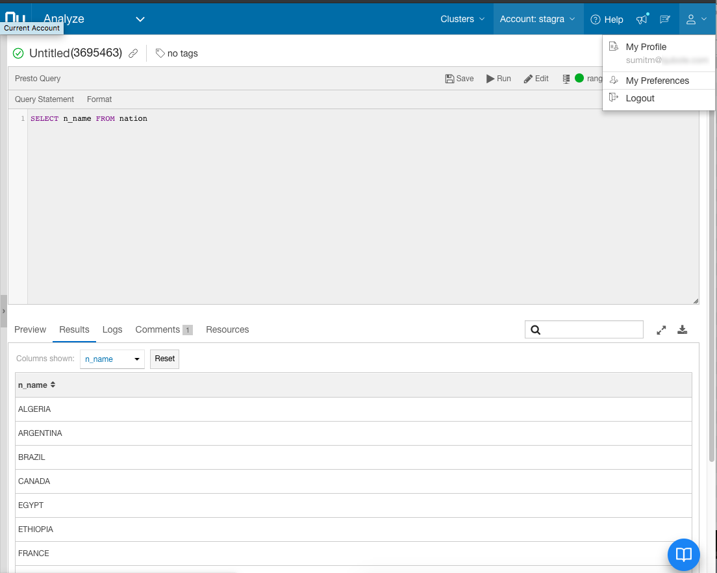Click the Untitled(3695463) query title
This screenshot has width=717, height=573.
click(75, 53)
